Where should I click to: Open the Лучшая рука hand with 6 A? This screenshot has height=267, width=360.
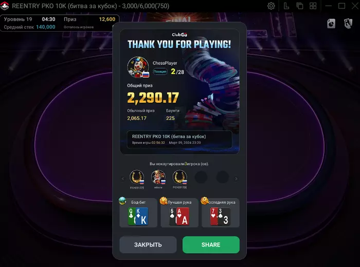(x=179, y=213)
